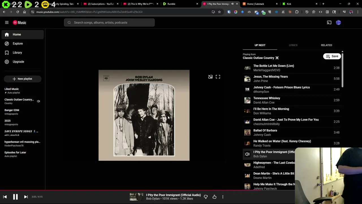Skip to next track
Image resolution: width=362 pixels, height=204 pixels.
click(x=26, y=197)
